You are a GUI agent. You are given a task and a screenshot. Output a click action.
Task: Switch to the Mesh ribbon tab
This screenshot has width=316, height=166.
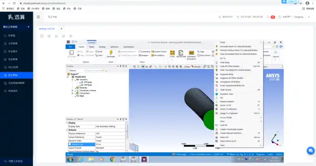pyautogui.click(x=91, y=47)
